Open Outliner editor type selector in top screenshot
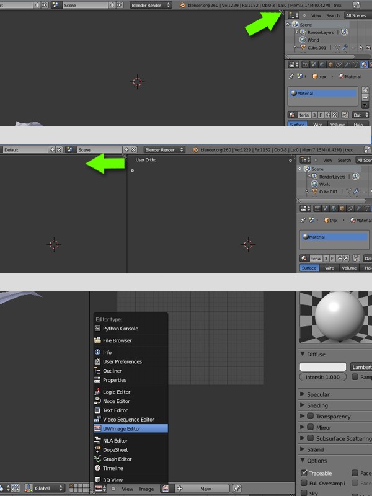This screenshot has width=372, height=496. click(x=293, y=15)
